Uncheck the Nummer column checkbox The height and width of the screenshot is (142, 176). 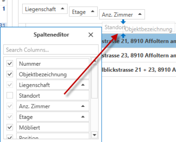tap(10, 63)
